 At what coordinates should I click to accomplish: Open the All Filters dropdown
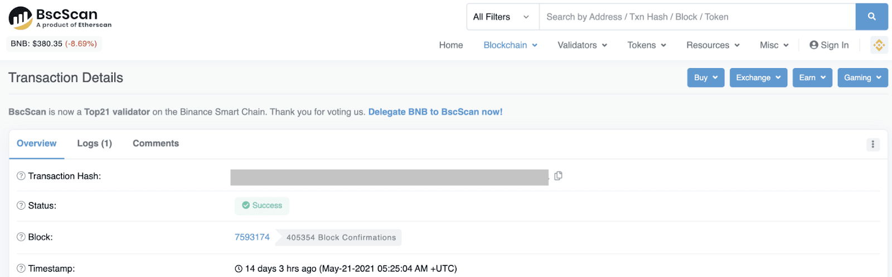(502, 17)
